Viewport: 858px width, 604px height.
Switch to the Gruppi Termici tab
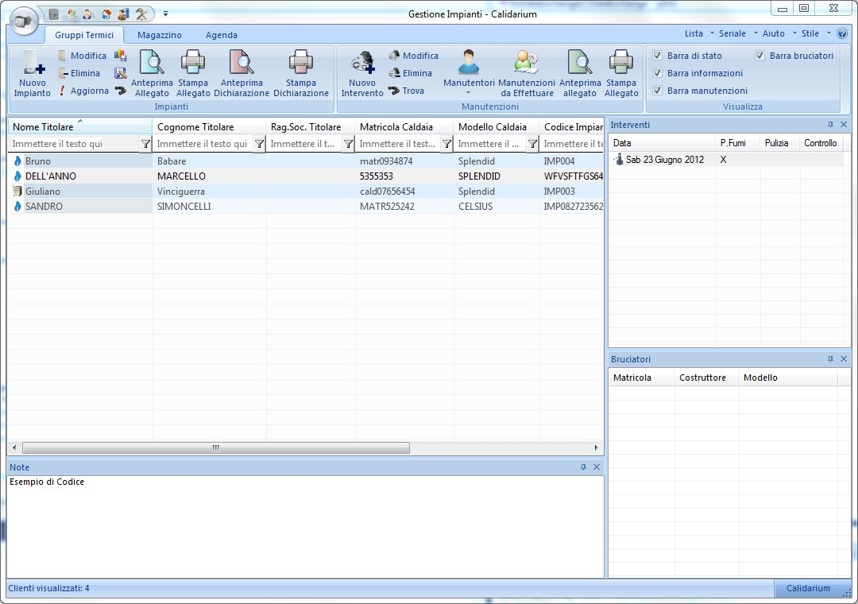[84, 35]
